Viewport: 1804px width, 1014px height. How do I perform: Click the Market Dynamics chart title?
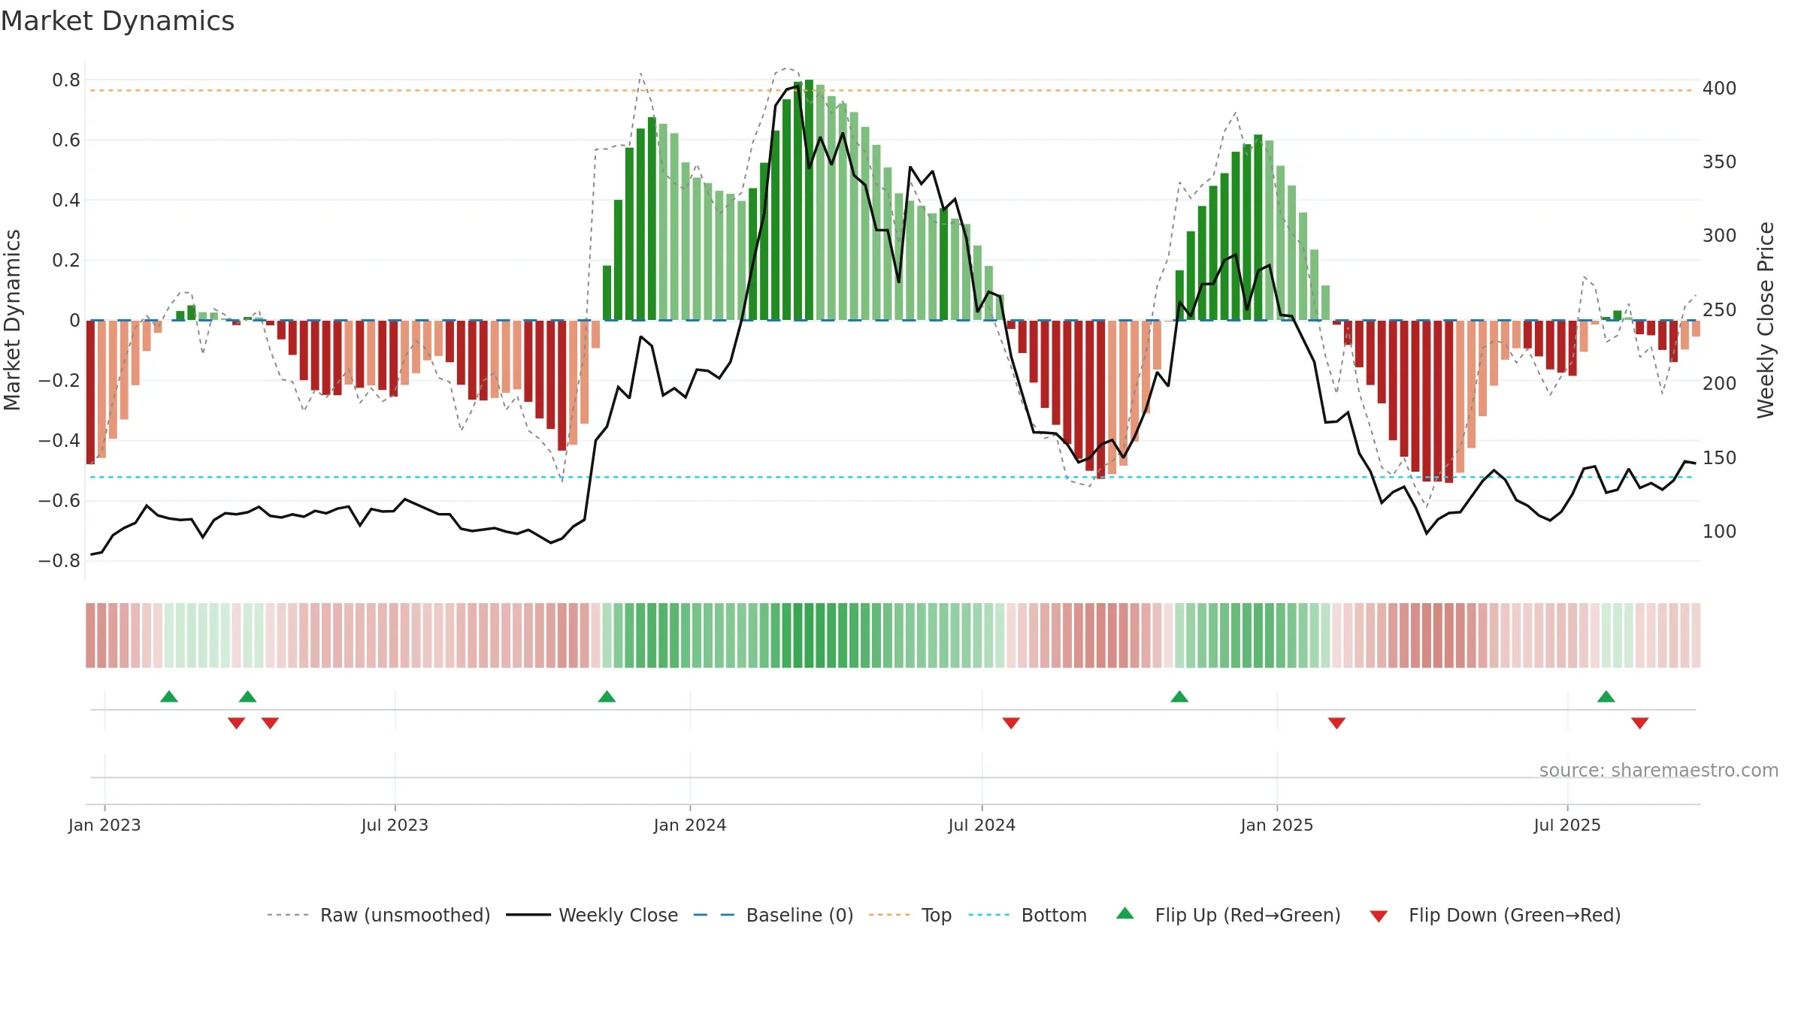pos(117,21)
